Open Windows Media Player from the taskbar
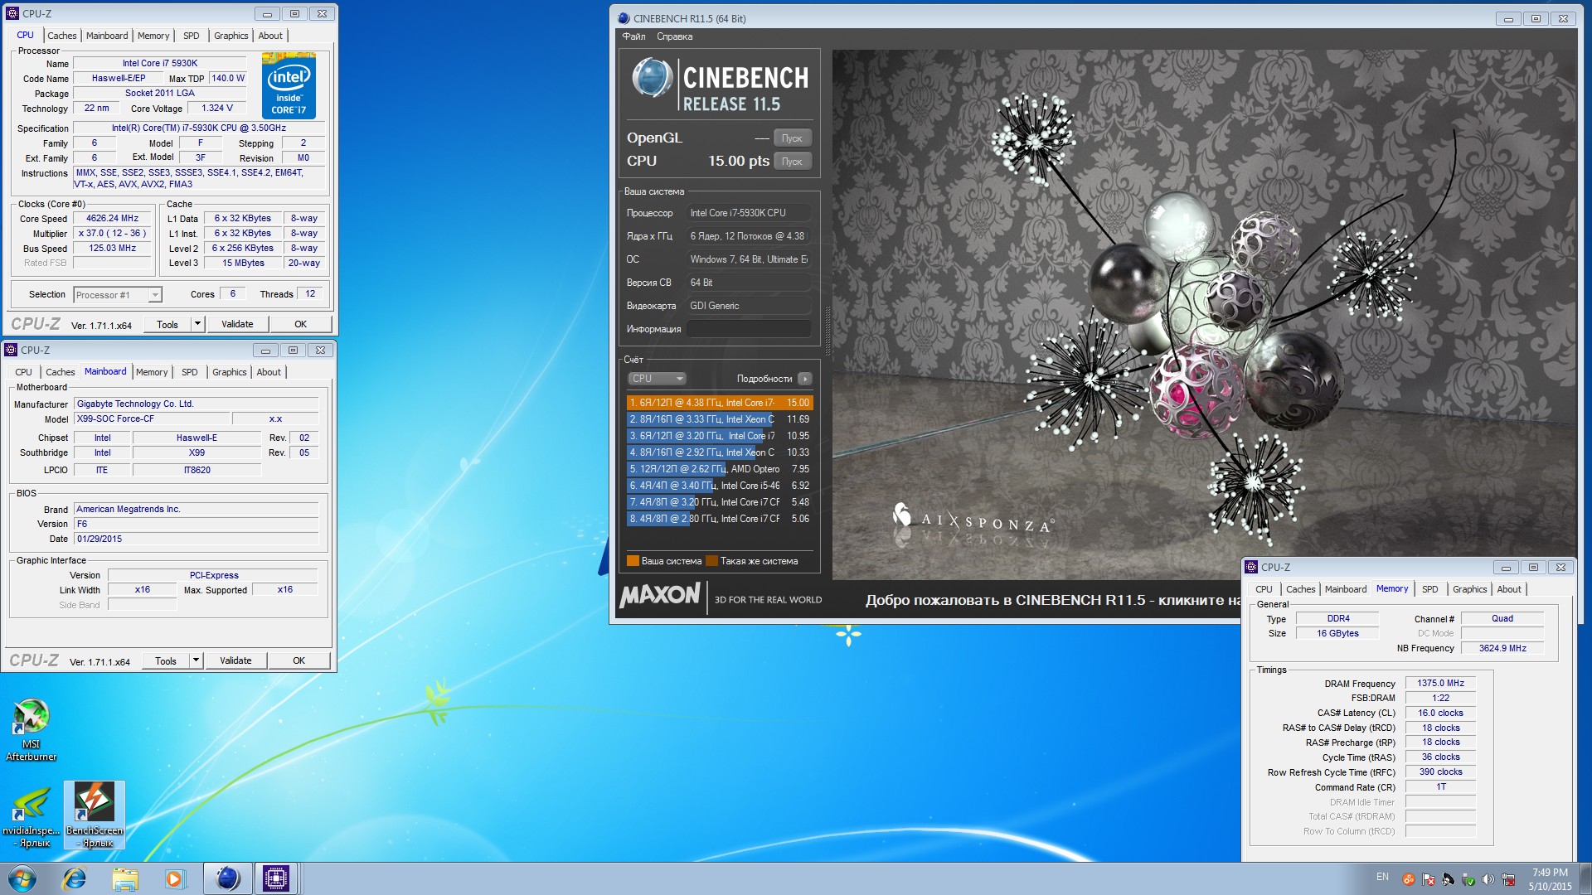This screenshot has height=895, width=1592. click(174, 878)
